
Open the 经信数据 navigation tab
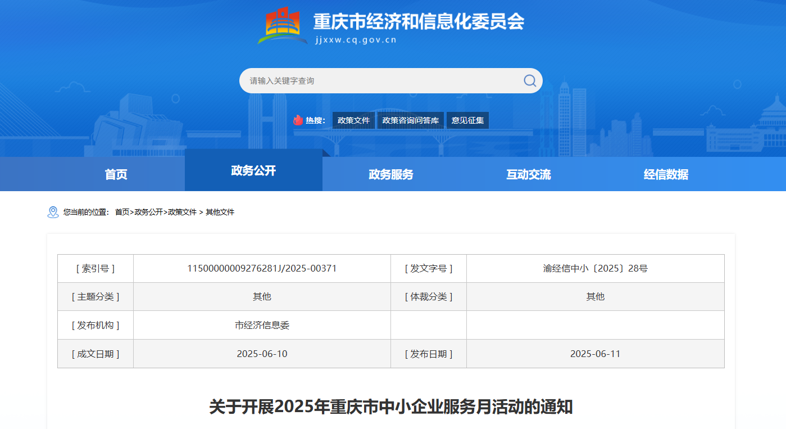click(666, 174)
